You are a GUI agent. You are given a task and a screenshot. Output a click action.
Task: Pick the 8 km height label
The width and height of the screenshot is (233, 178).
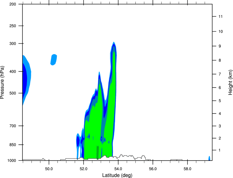[x=220, y=60]
